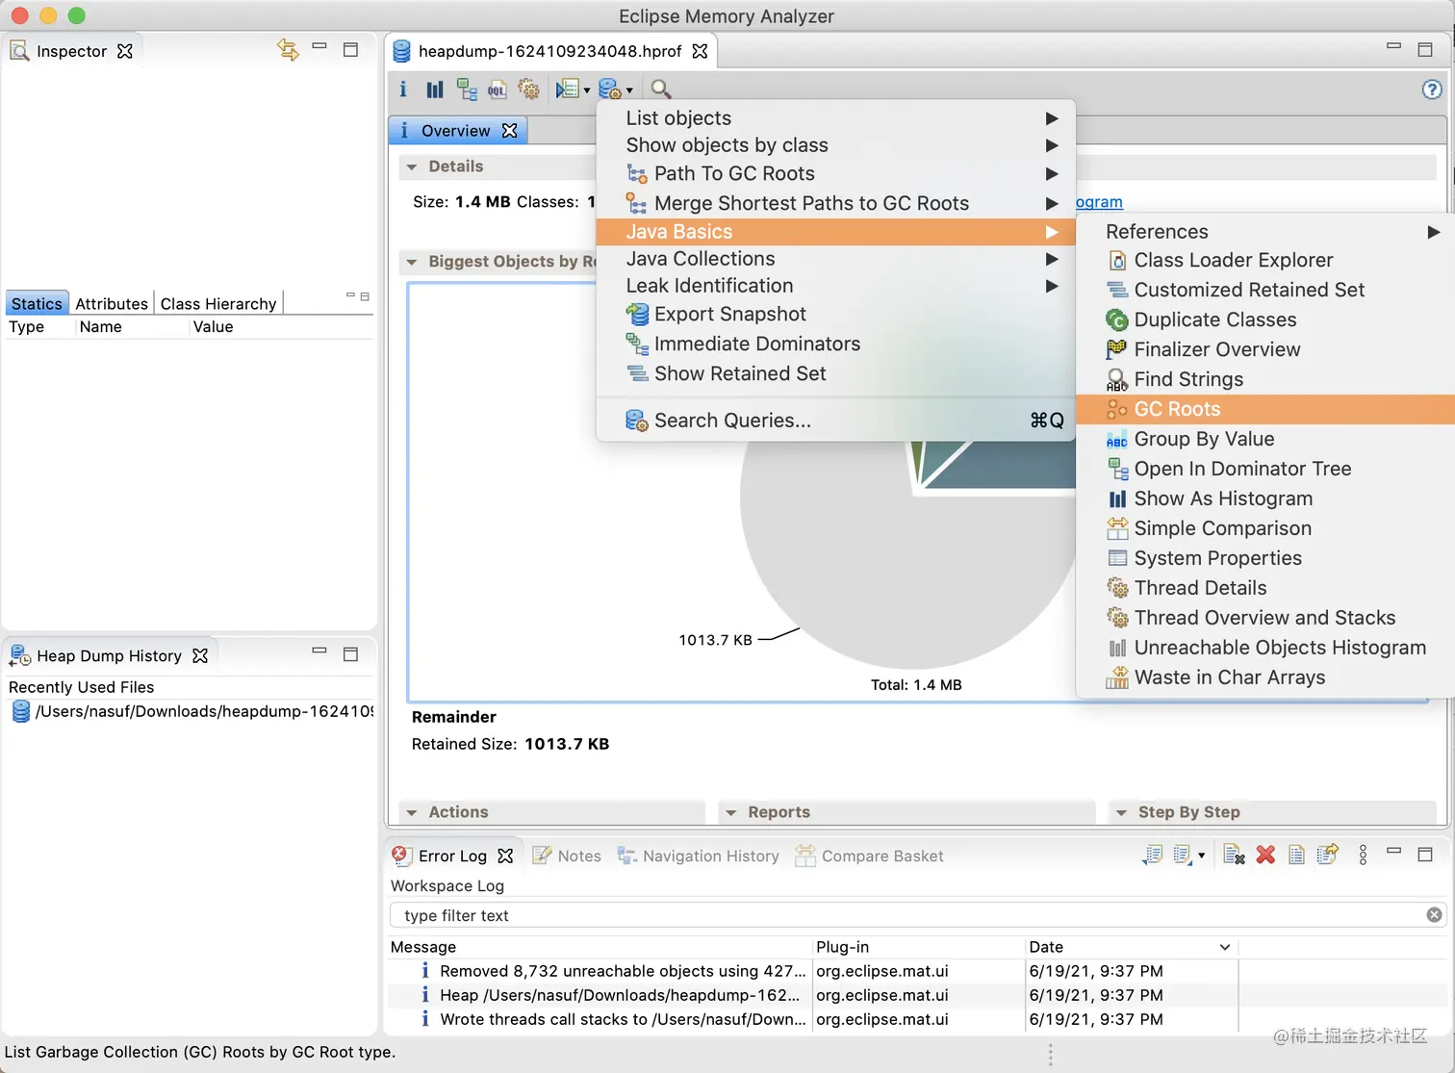Click the red Delete Log icon

1265,855
